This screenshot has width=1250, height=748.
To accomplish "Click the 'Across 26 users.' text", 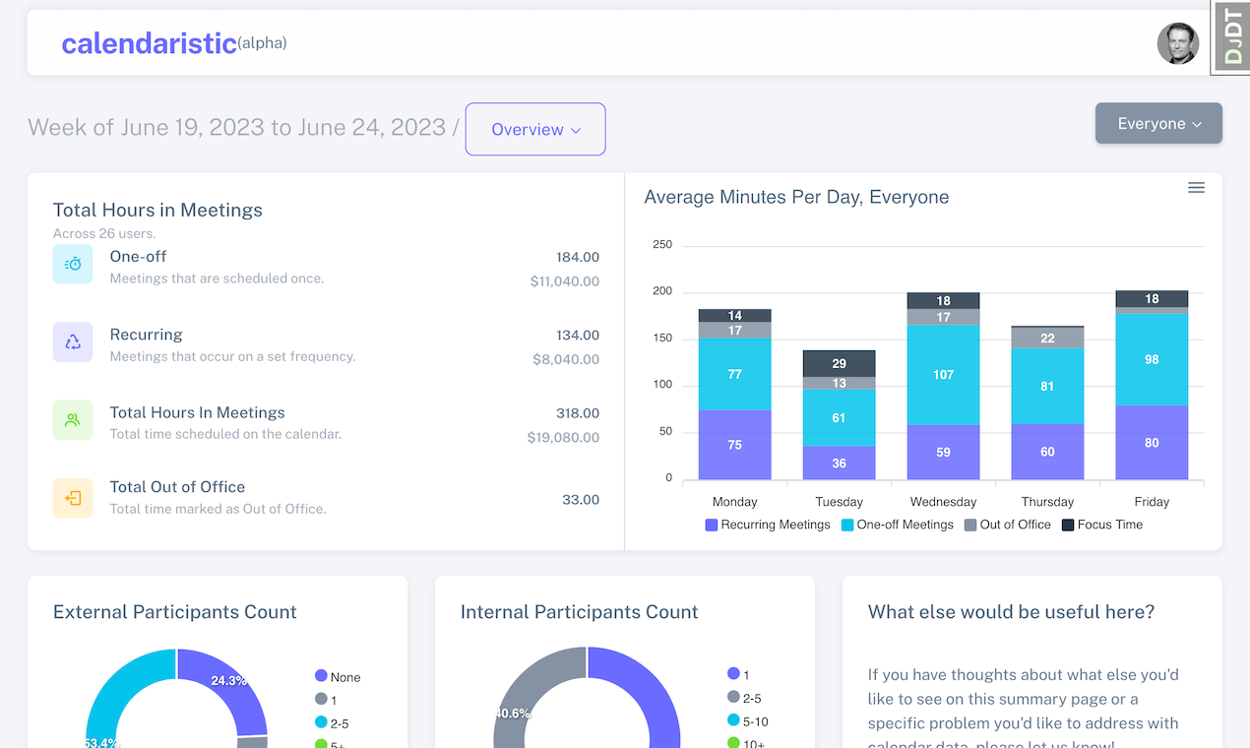I will pos(104,234).
